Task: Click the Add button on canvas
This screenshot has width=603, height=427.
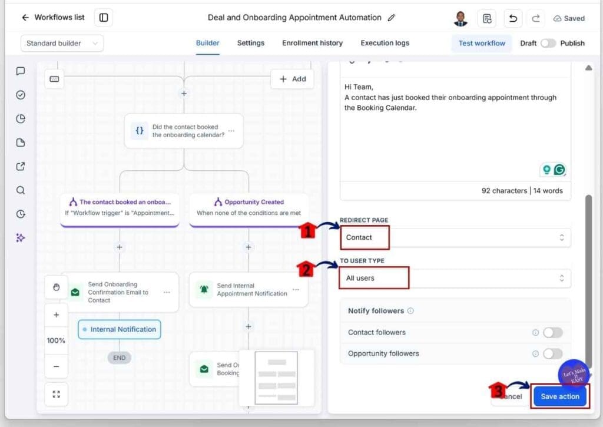Action: (x=293, y=79)
